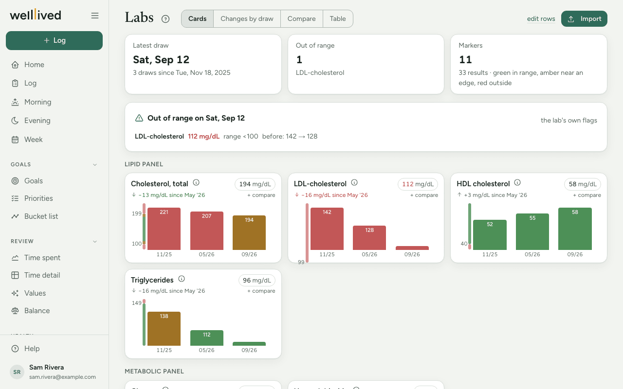
Task: Open the Balance page
Action: (54, 311)
